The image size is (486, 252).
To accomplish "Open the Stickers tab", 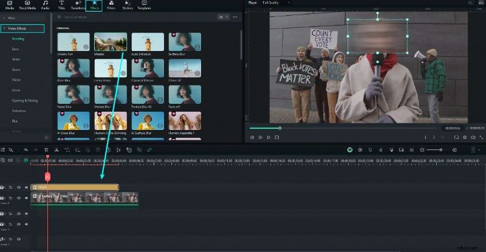I will [128, 5].
